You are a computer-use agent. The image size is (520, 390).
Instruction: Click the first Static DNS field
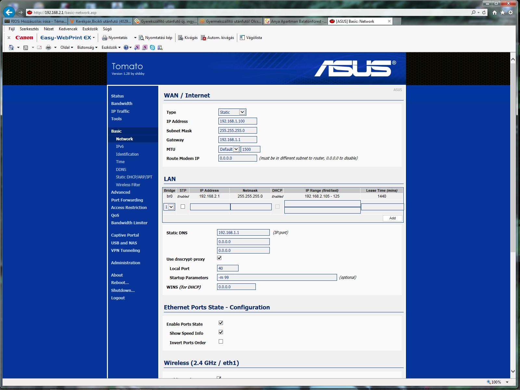pos(243,233)
